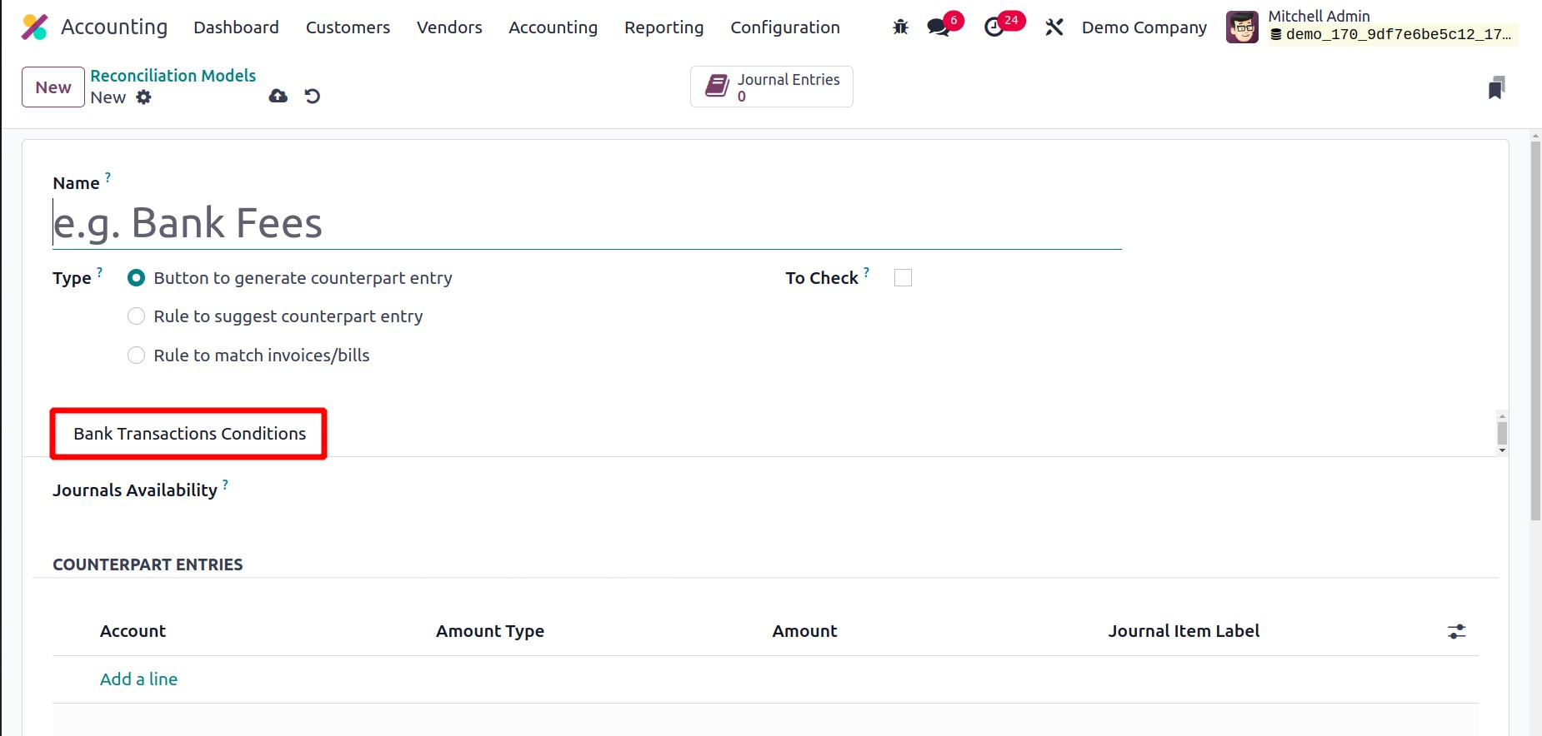Enable the To Check checkbox
Viewport: 1542px width, 736px height.
[903, 278]
